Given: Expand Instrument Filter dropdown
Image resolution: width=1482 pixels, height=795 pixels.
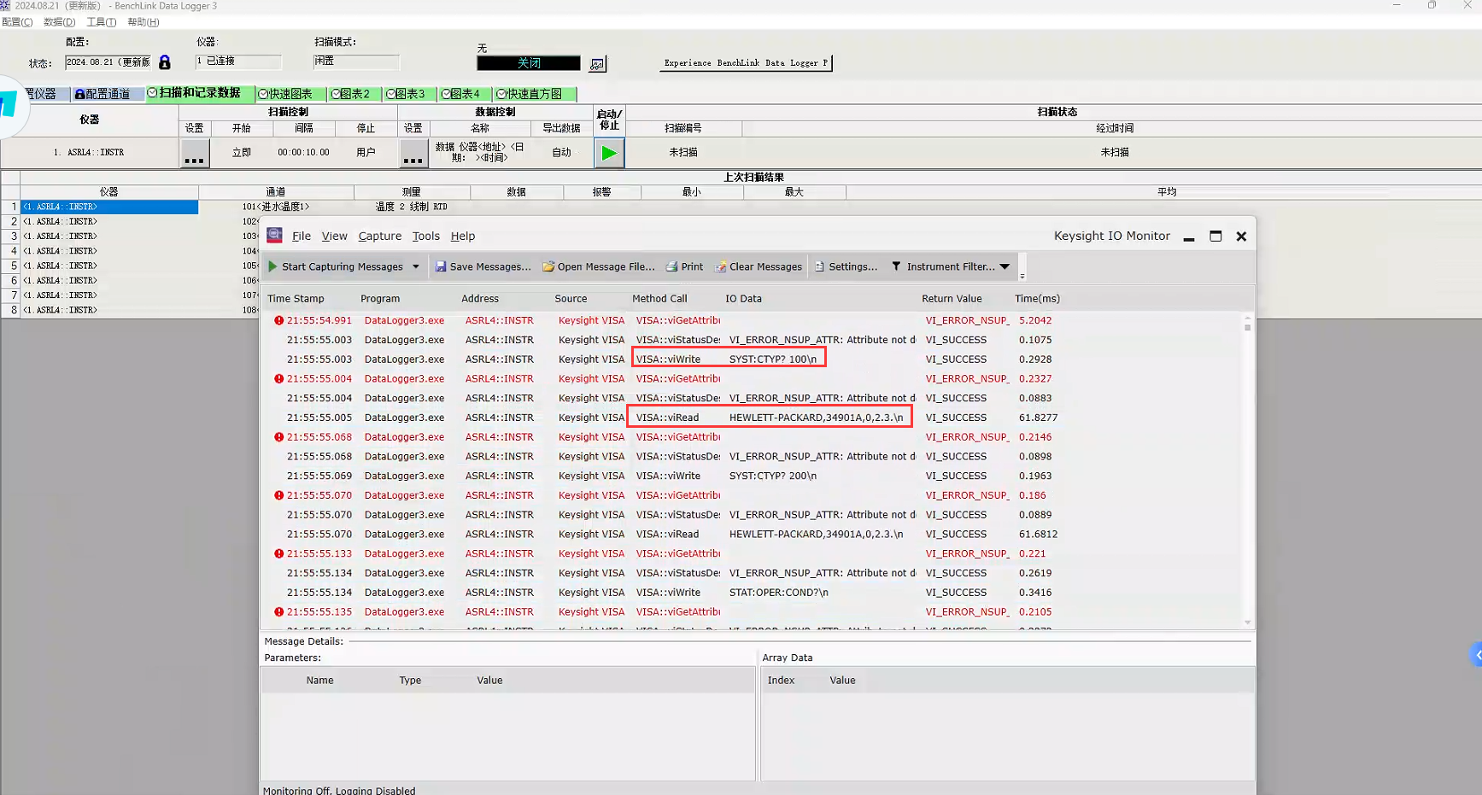Looking at the screenshot, I should (x=1005, y=266).
